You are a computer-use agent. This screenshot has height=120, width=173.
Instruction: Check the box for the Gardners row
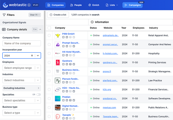click(x=49, y=62)
